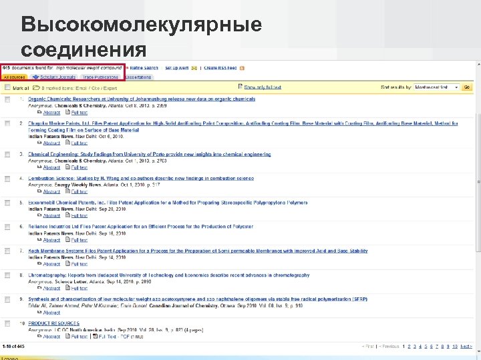Check the box for result 6 Reliance Industries
The height and width of the screenshot is (360, 481).
[7, 227]
